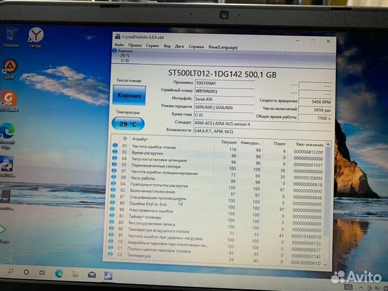The width and height of the screenshot is (388, 291).
Task: Select row Таймаут команды
Action: 217,219
